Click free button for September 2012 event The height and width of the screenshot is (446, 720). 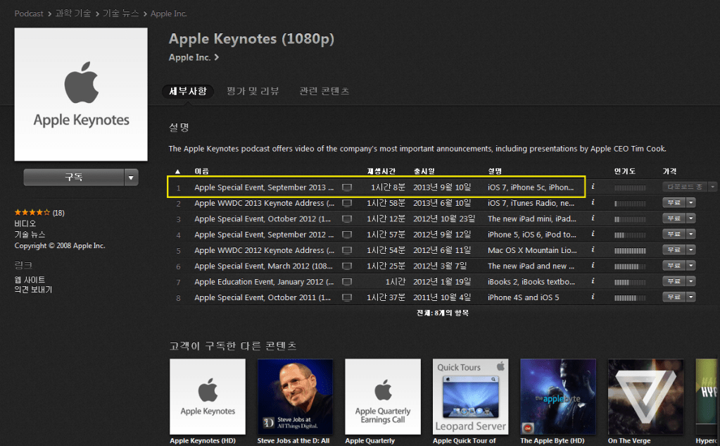tap(674, 234)
